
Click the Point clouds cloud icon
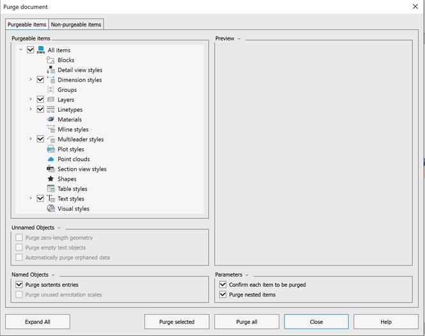[50, 159]
